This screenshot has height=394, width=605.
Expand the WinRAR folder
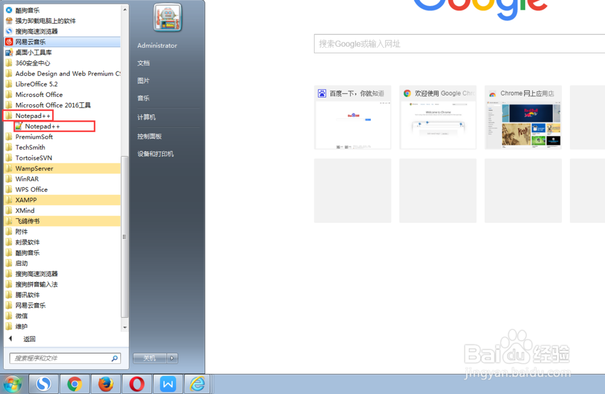pyautogui.click(x=62, y=179)
